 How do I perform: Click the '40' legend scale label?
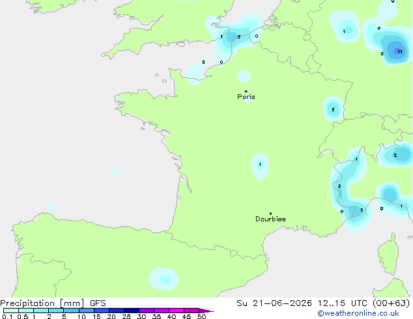click(x=171, y=316)
